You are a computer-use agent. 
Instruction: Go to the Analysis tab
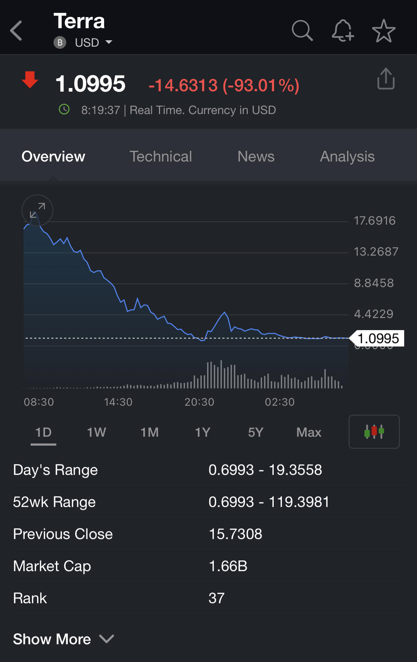[347, 156]
